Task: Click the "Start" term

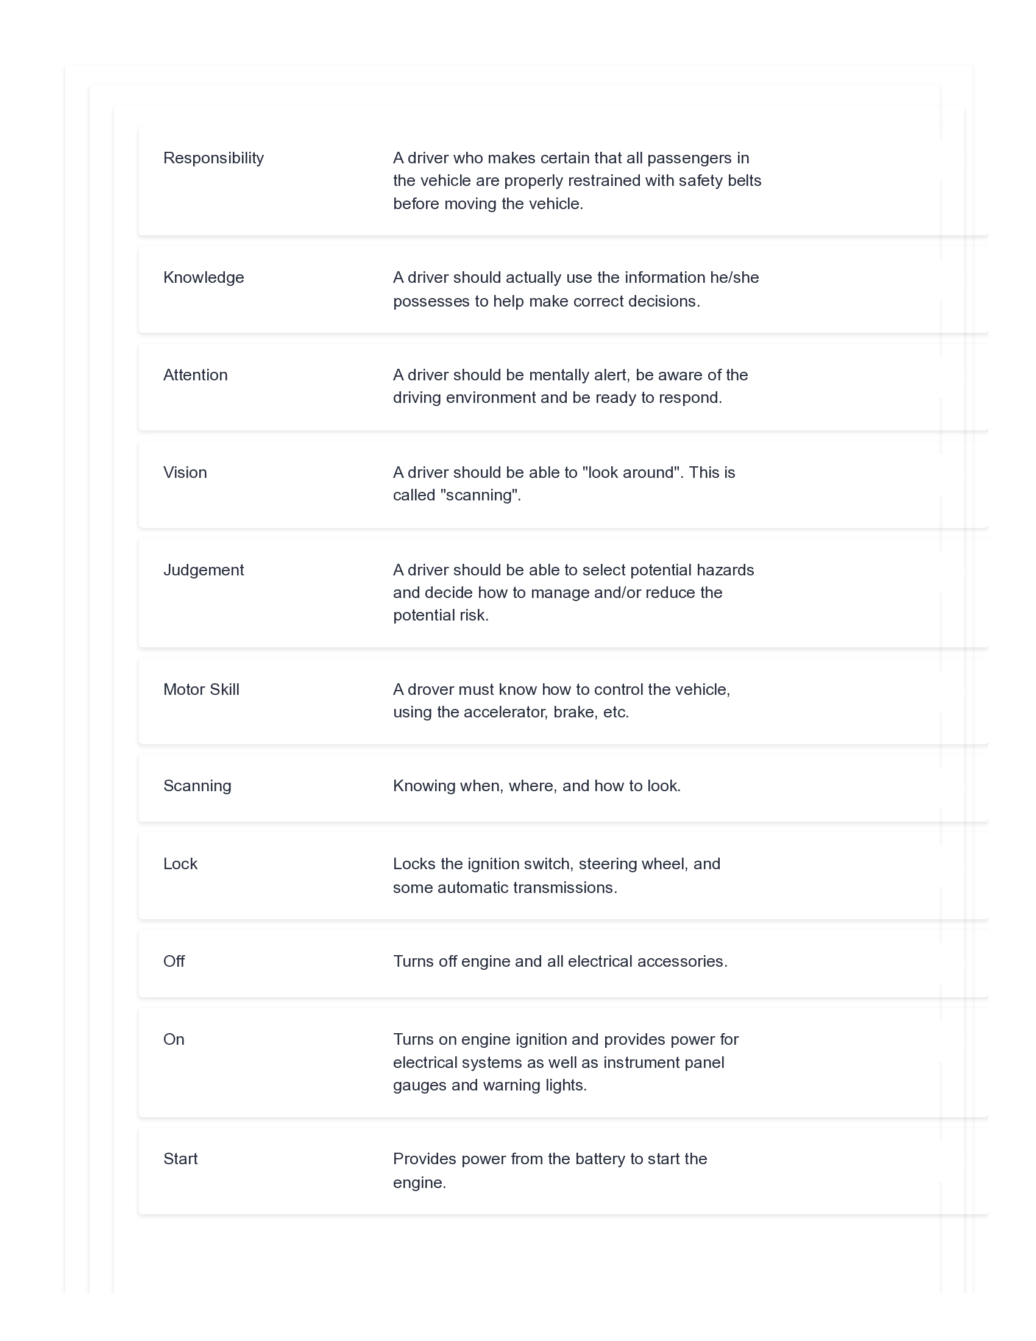Action: pos(180,1159)
